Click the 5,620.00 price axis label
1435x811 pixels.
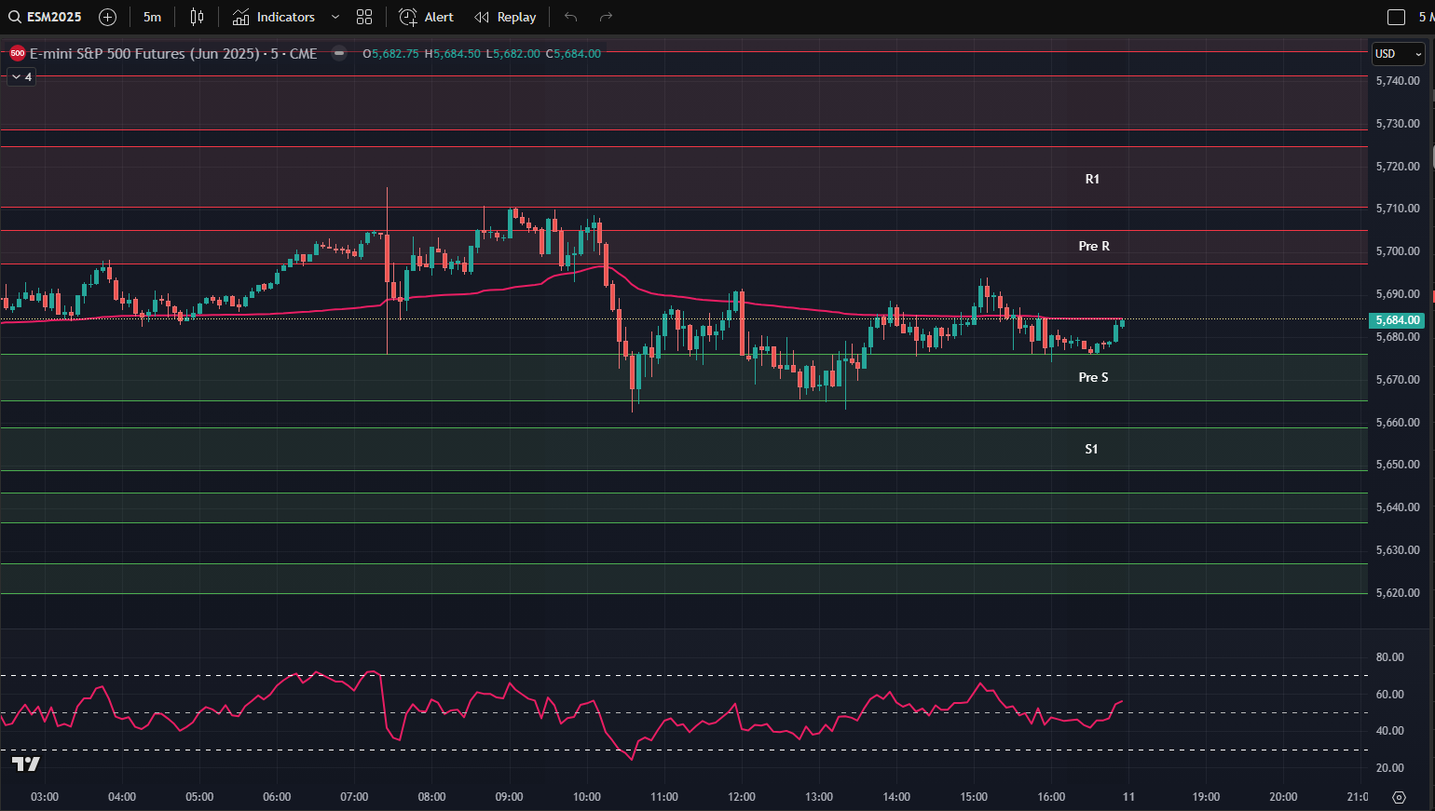(1398, 593)
